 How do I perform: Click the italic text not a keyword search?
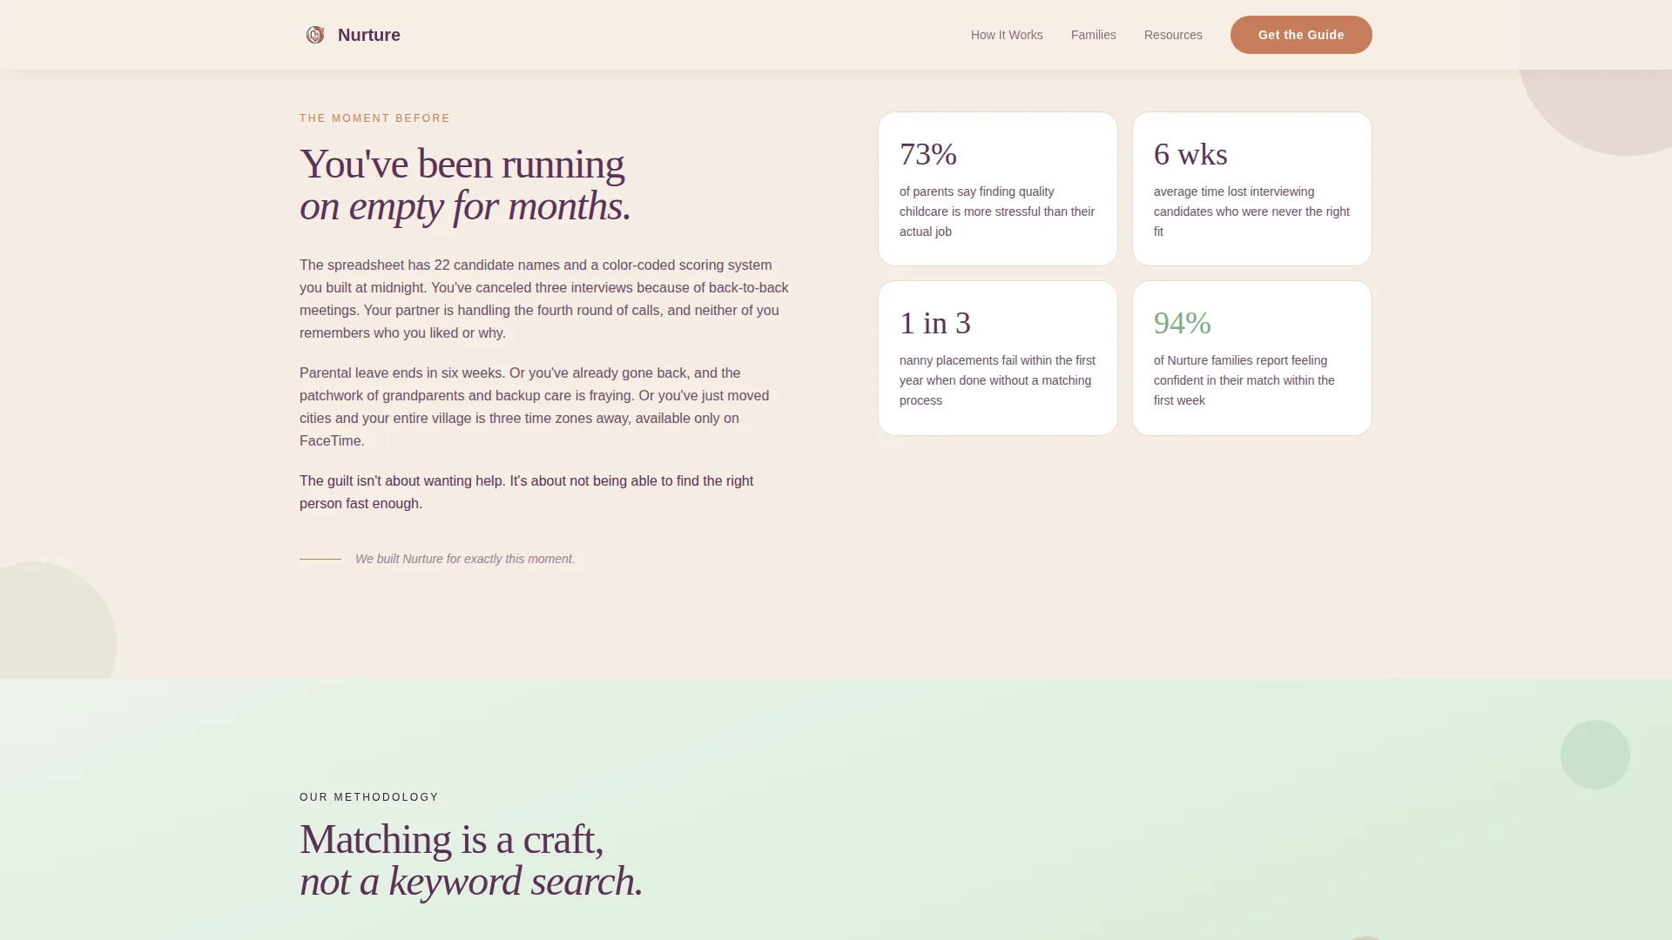click(x=471, y=882)
